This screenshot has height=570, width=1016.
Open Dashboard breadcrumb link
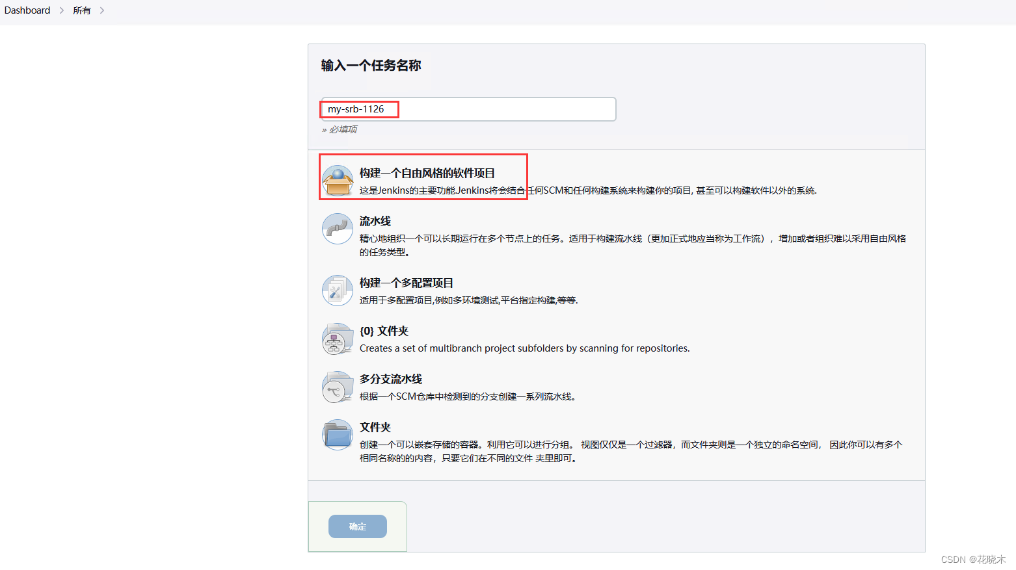pyautogui.click(x=27, y=10)
